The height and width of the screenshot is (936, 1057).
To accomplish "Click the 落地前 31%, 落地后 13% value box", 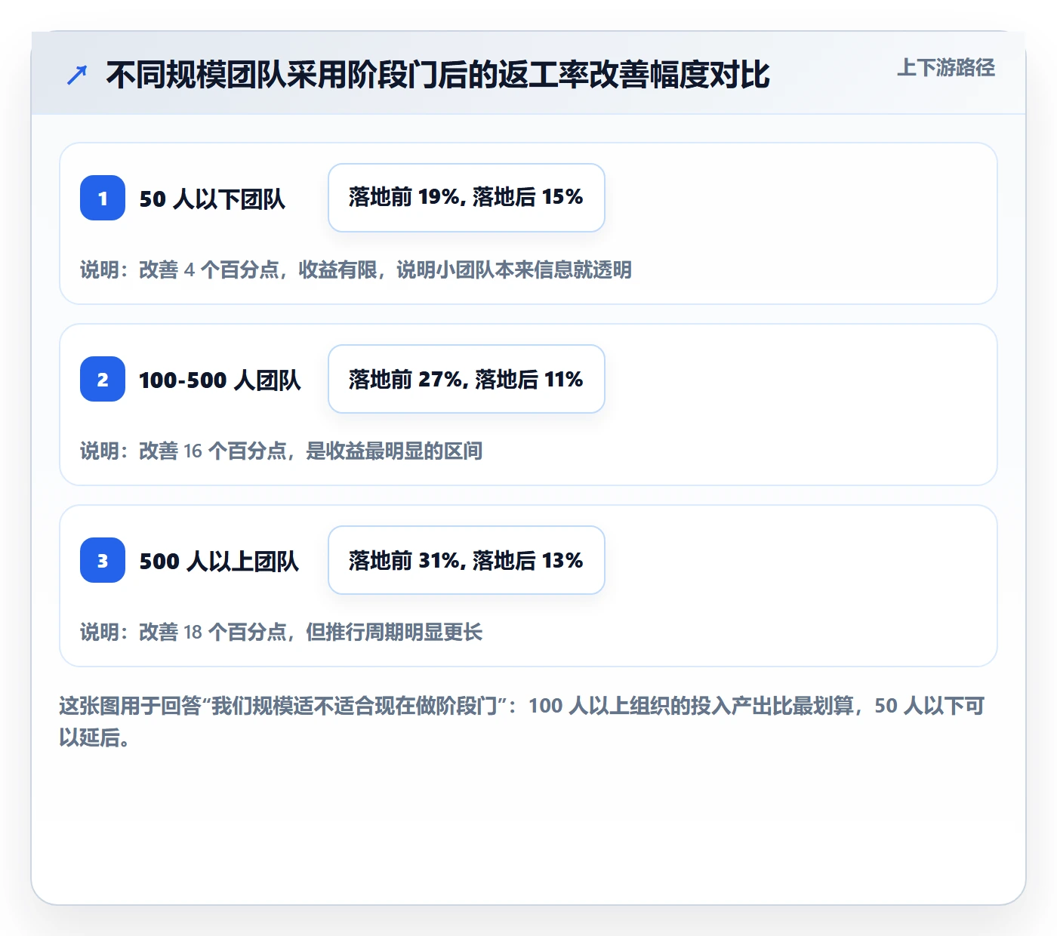I will coord(467,560).
